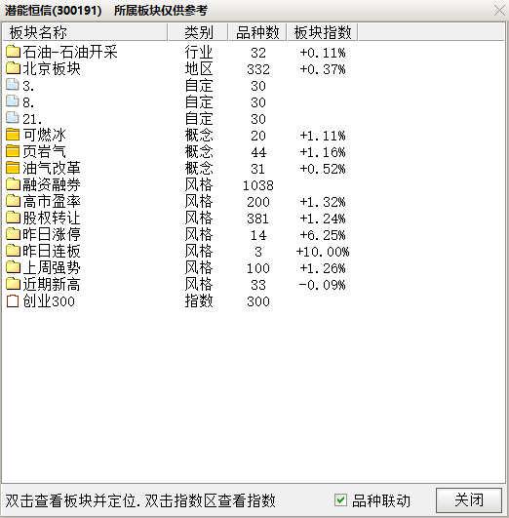Click folder icon next to 北京板块
509x518 pixels.
[x=13, y=68]
